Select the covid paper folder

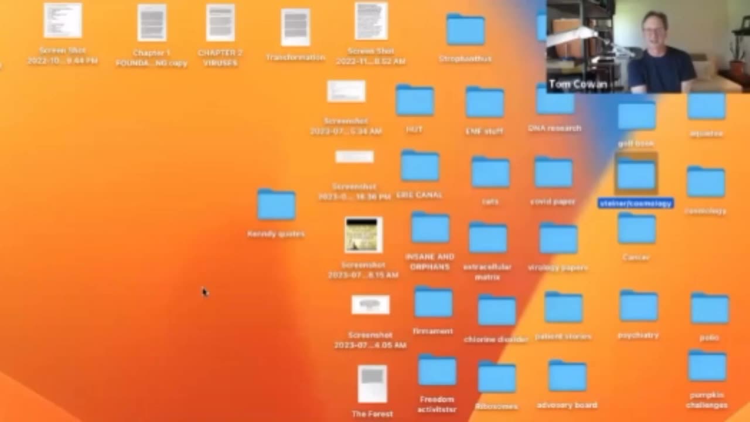pos(553,172)
